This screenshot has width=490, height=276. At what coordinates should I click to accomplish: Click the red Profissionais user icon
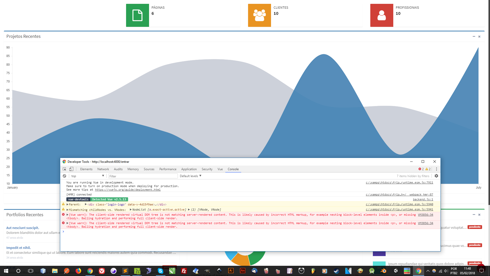[382, 15]
